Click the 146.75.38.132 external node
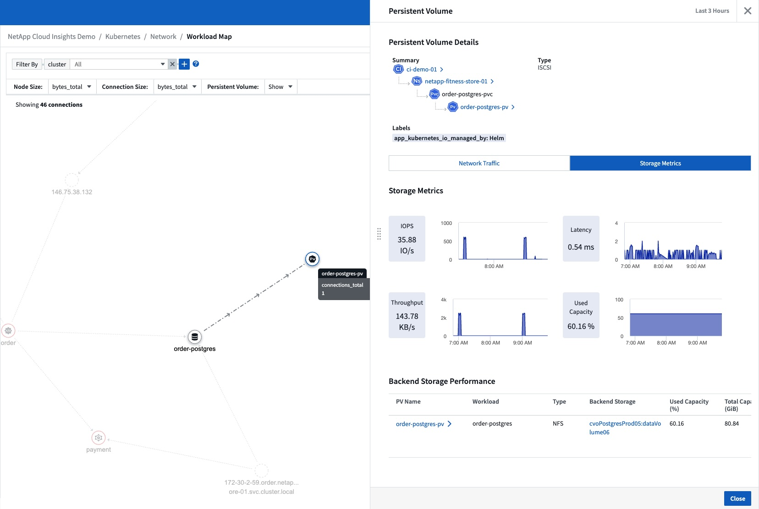This screenshot has height=509, width=759. coord(71,180)
